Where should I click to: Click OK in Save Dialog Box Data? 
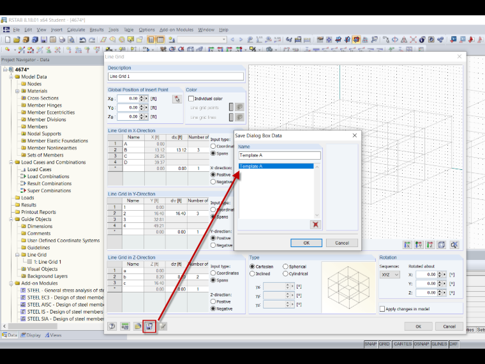coord(306,243)
